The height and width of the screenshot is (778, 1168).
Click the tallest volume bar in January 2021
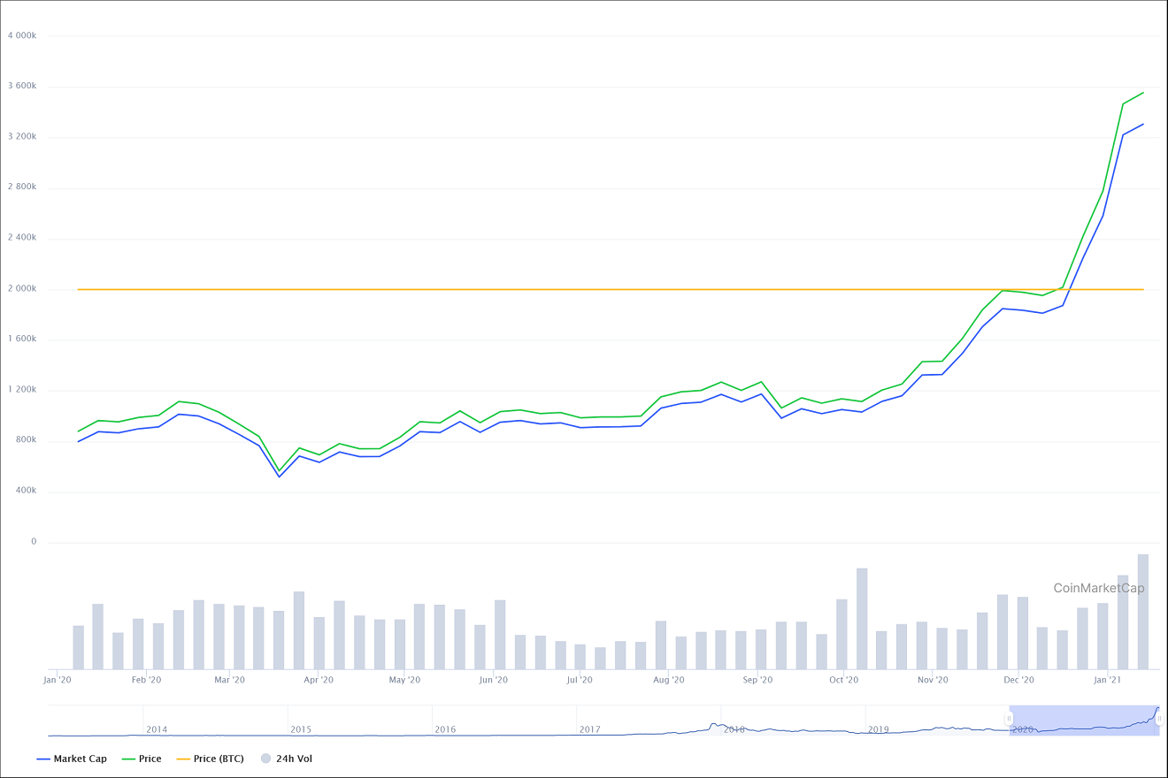point(1141,610)
